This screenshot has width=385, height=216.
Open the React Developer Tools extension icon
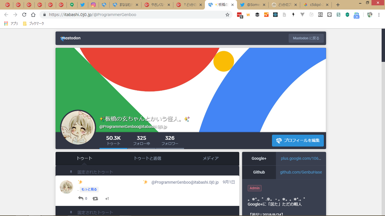(275, 15)
